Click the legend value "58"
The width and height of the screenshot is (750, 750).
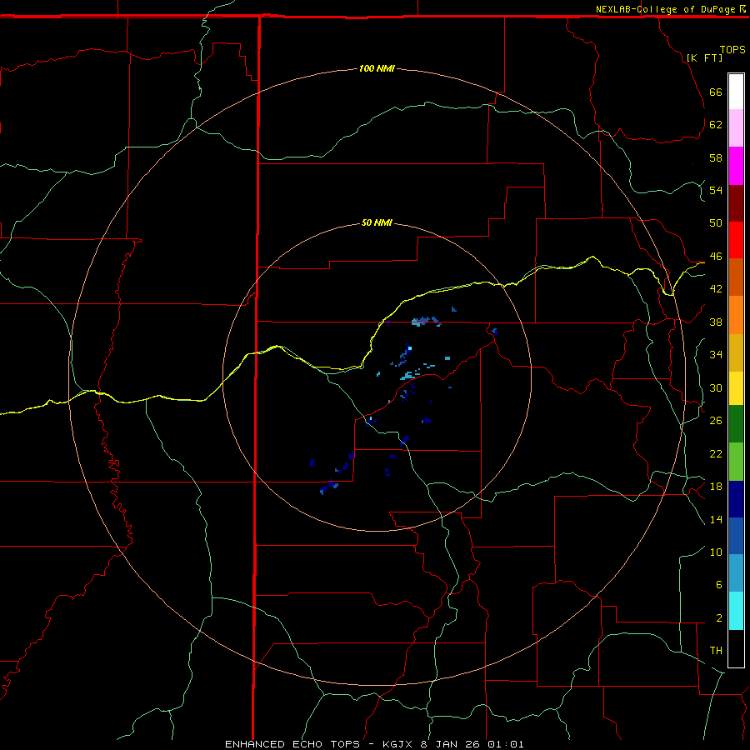click(716, 157)
